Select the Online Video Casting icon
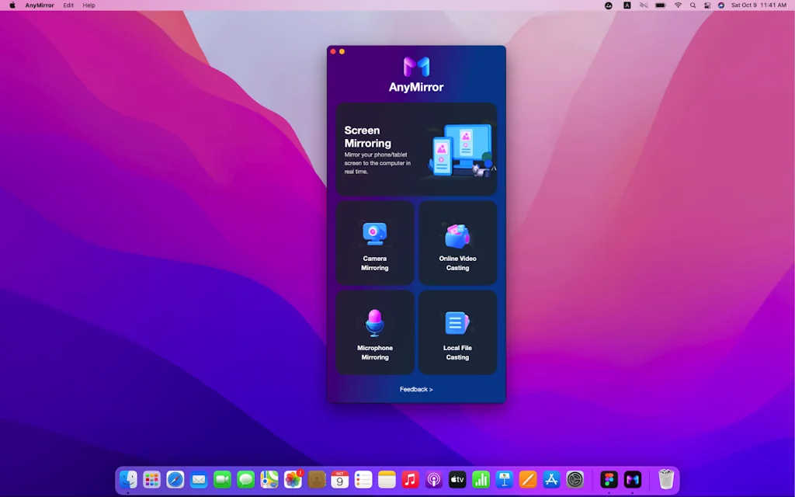This screenshot has height=497, width=795. pos(457,235)
